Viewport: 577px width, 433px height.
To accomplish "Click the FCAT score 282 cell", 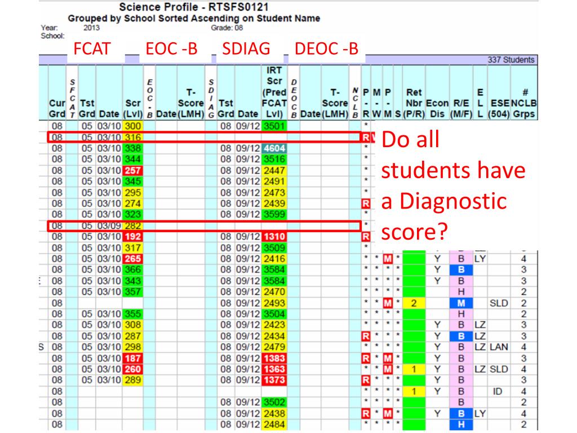I will point(132,226).
